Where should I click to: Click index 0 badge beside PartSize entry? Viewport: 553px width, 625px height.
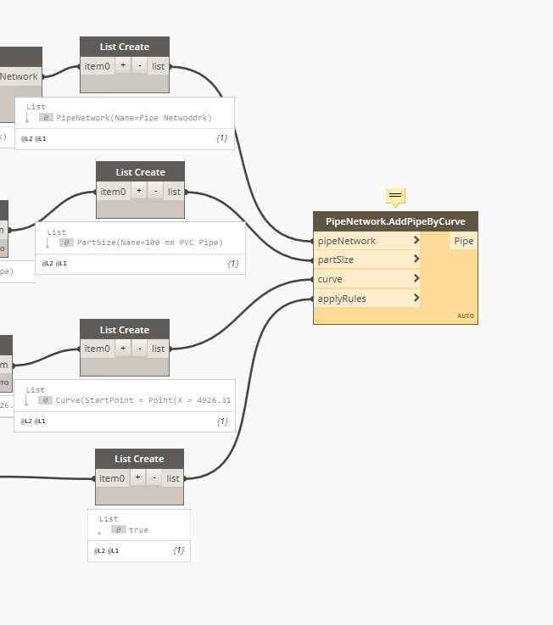tap(67, 243)
